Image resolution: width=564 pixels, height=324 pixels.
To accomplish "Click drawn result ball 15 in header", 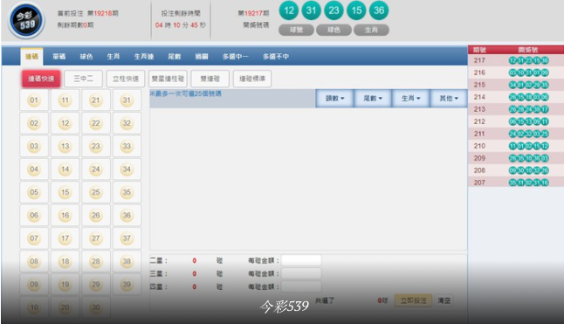I will point(356,10).
